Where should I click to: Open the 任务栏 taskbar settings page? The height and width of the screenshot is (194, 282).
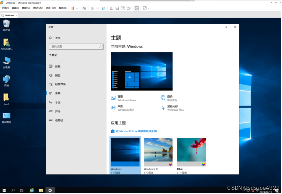76,120
